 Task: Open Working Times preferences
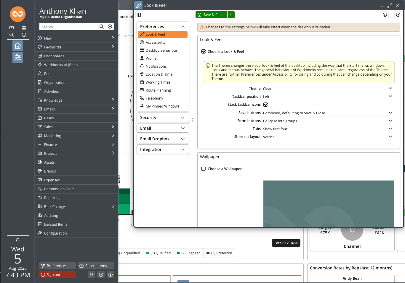tap(163, 82)
